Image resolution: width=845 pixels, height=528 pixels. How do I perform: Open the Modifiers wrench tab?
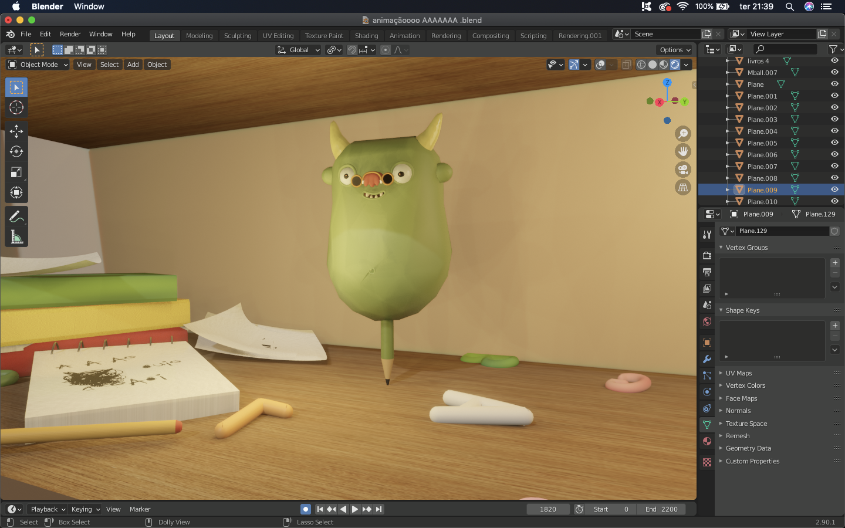[707, 359]
